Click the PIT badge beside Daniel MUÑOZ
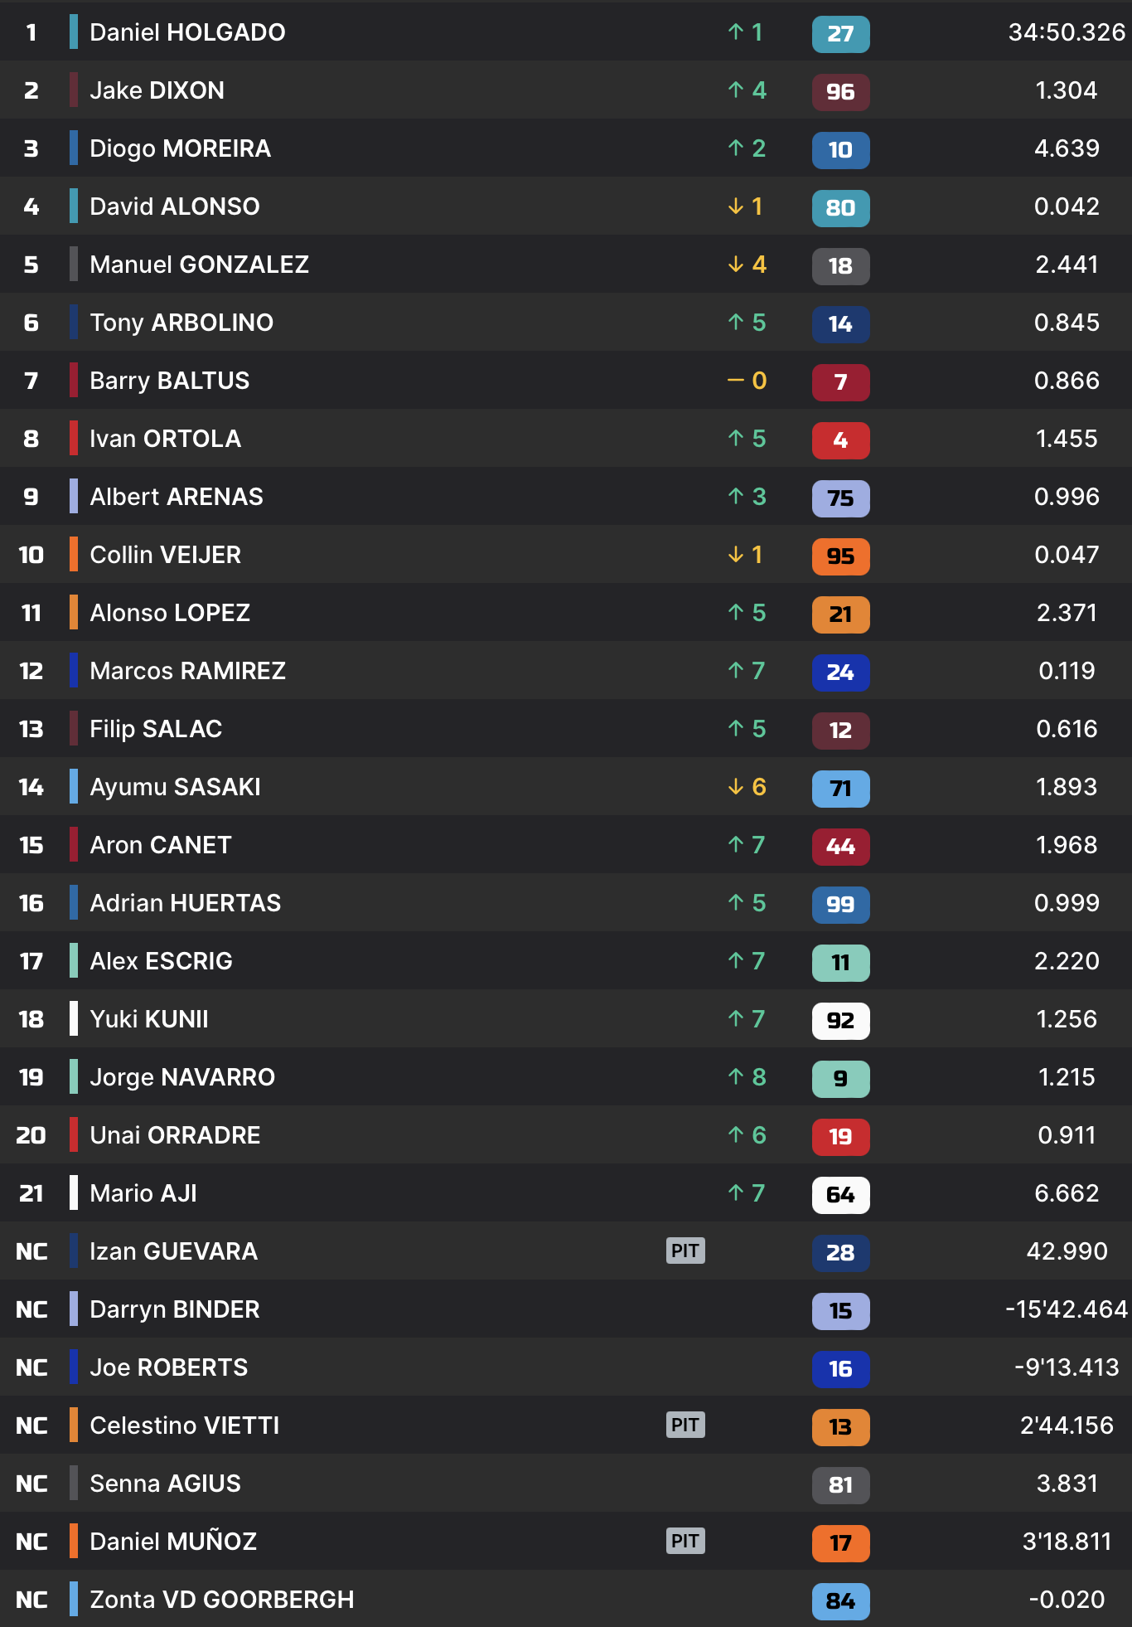Viewport: 1132px width, 1627px height. point(685,1541)
